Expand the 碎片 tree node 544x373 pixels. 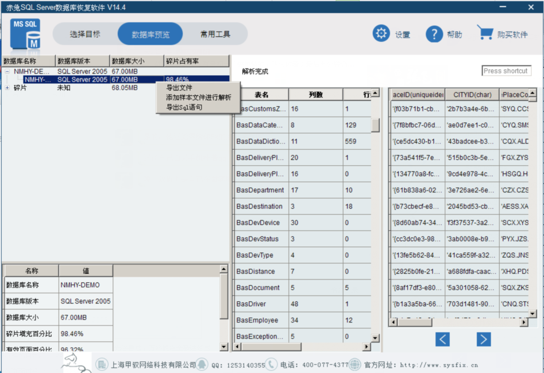(7, 88)
